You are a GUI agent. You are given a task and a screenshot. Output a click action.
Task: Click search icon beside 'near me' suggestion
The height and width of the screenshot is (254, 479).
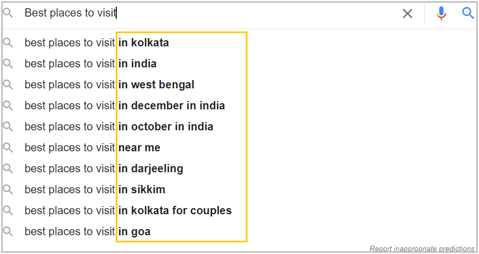coord(8,147)
